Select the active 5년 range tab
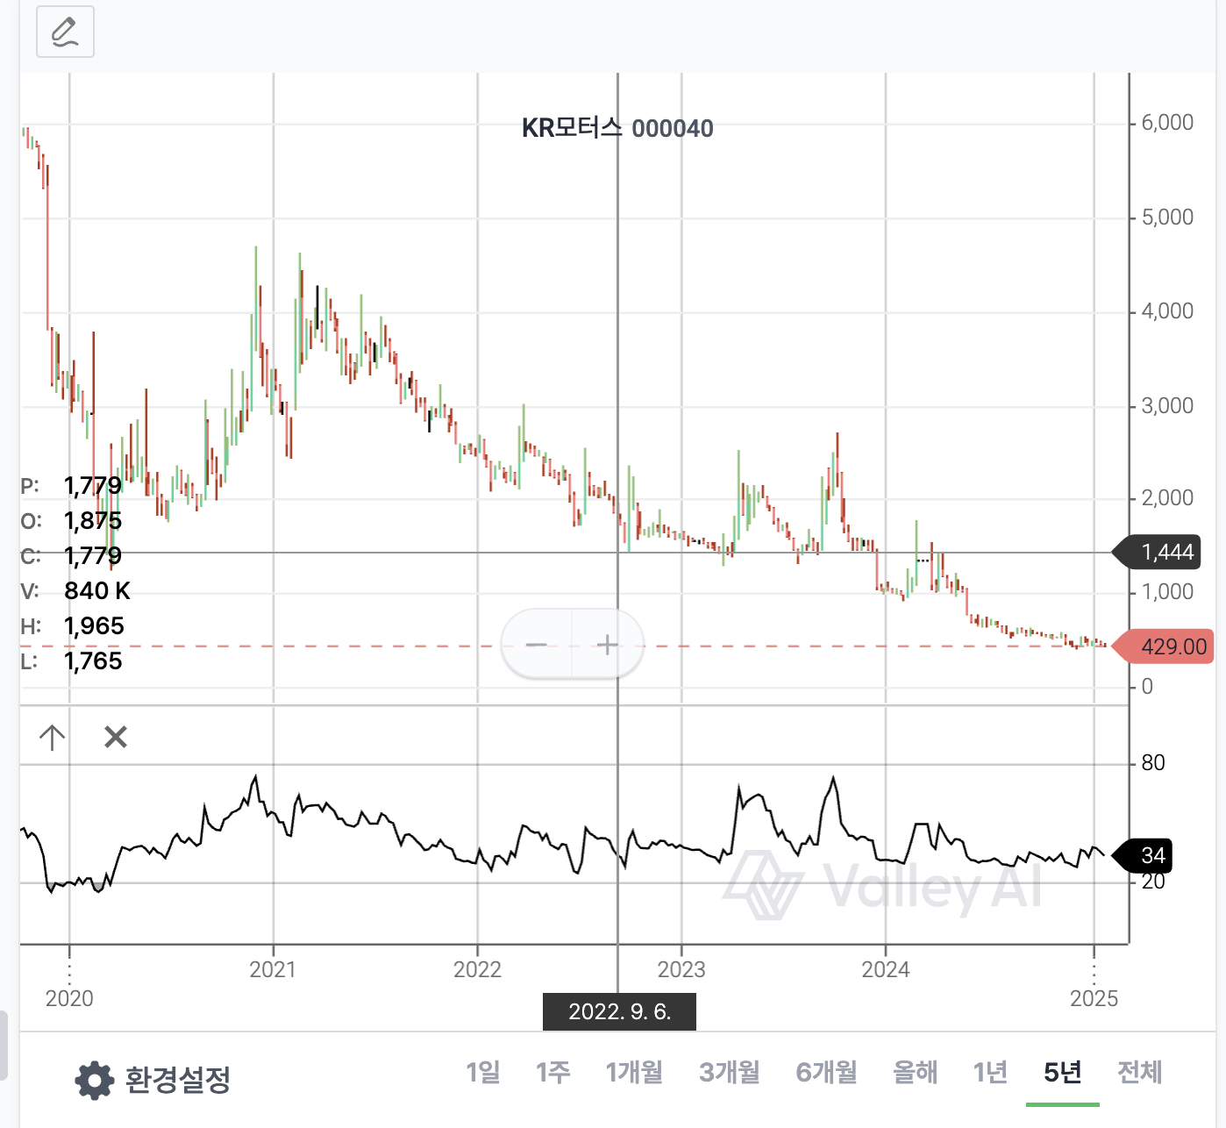Viewport: 1226px width, 1128px height. point(1062,1072)
